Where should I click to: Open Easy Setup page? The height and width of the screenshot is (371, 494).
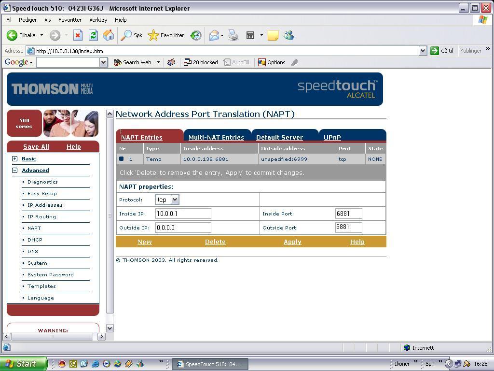tap(42, 193)
